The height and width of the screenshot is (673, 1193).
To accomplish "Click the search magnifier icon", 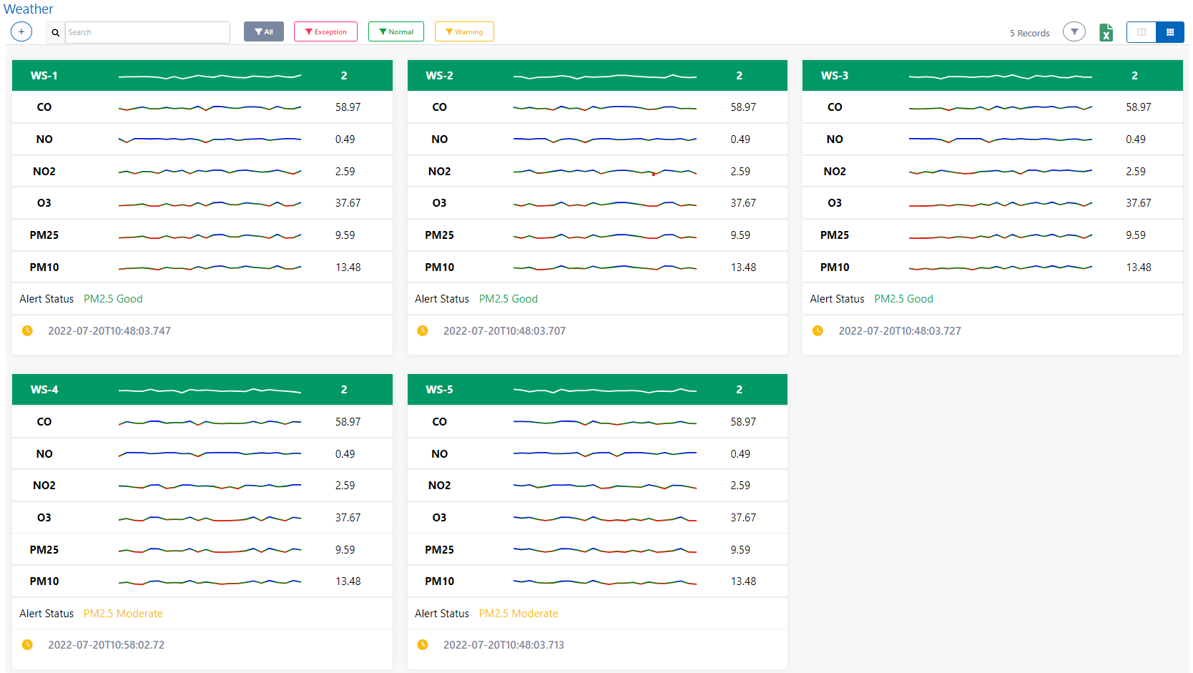I will tap(55, 32).
